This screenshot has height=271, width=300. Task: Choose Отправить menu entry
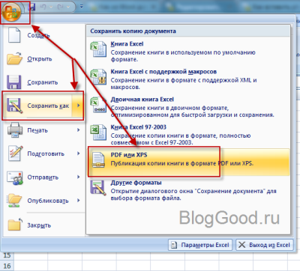43,177
